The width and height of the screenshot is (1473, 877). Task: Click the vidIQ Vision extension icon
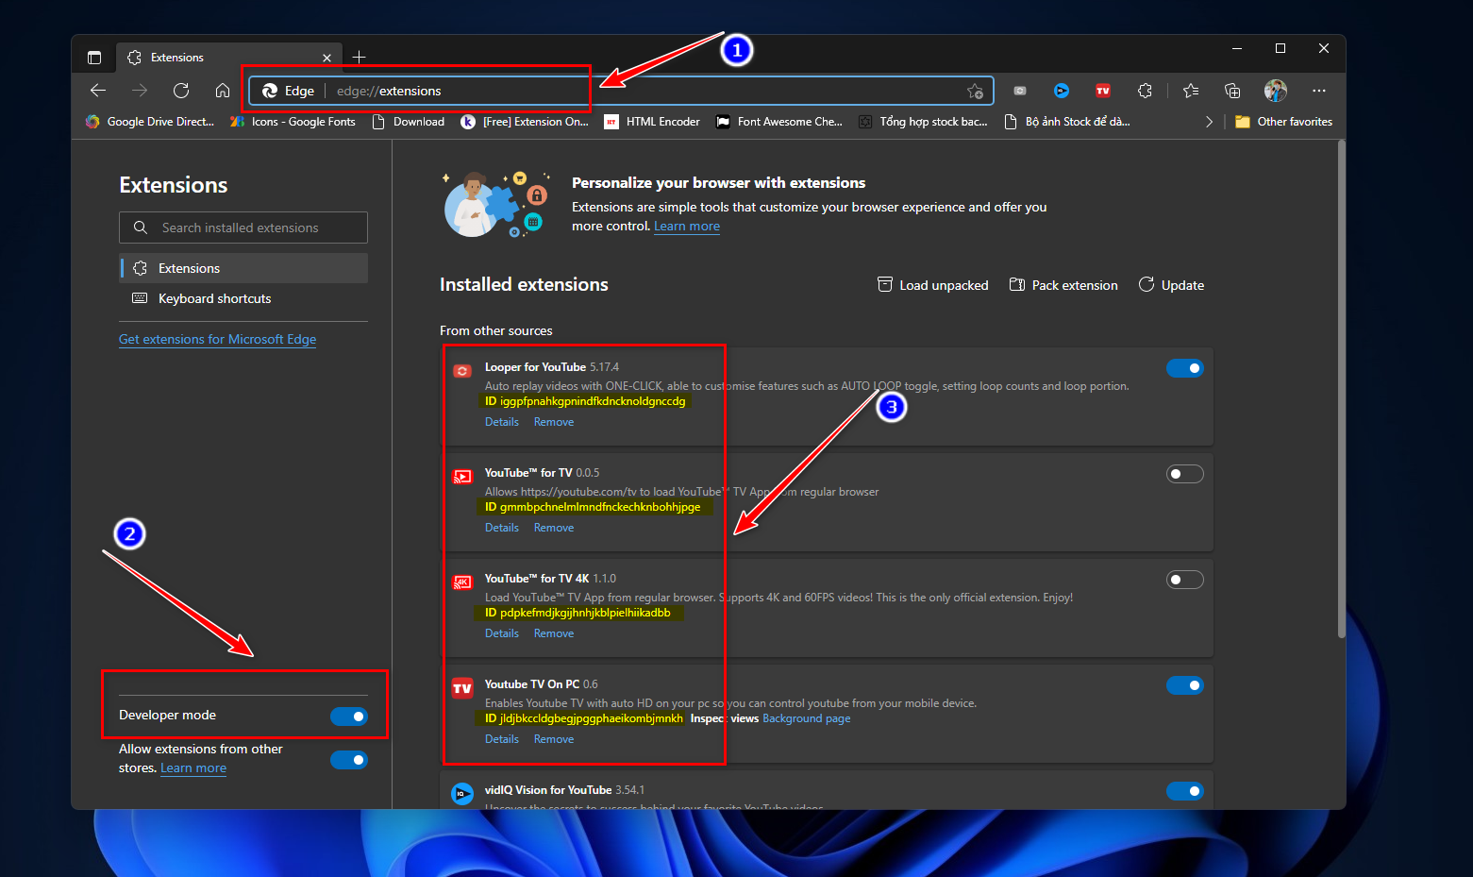(462, 794)
